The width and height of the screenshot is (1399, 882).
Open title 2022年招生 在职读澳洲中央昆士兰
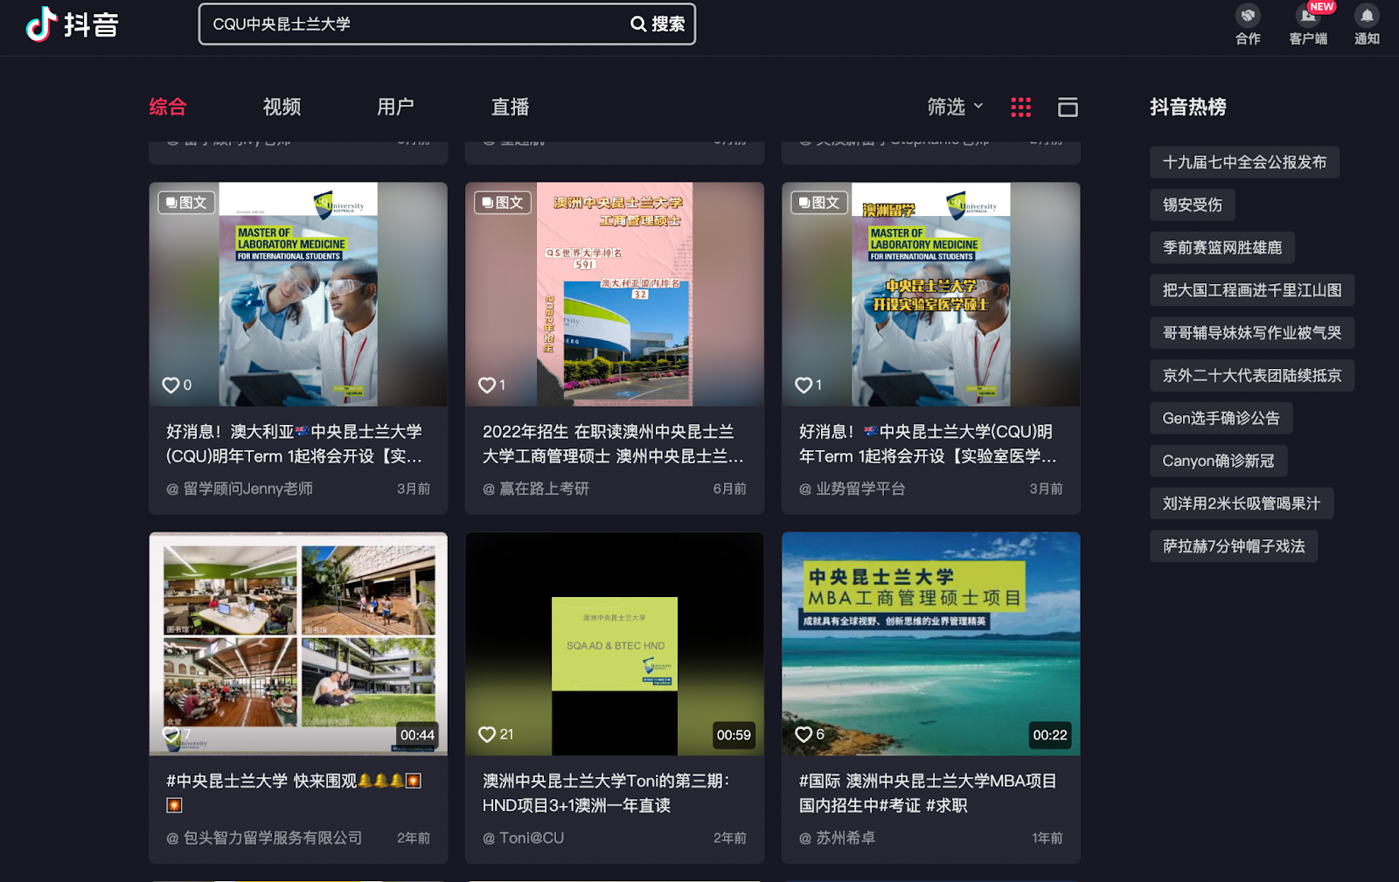[613, 444]
